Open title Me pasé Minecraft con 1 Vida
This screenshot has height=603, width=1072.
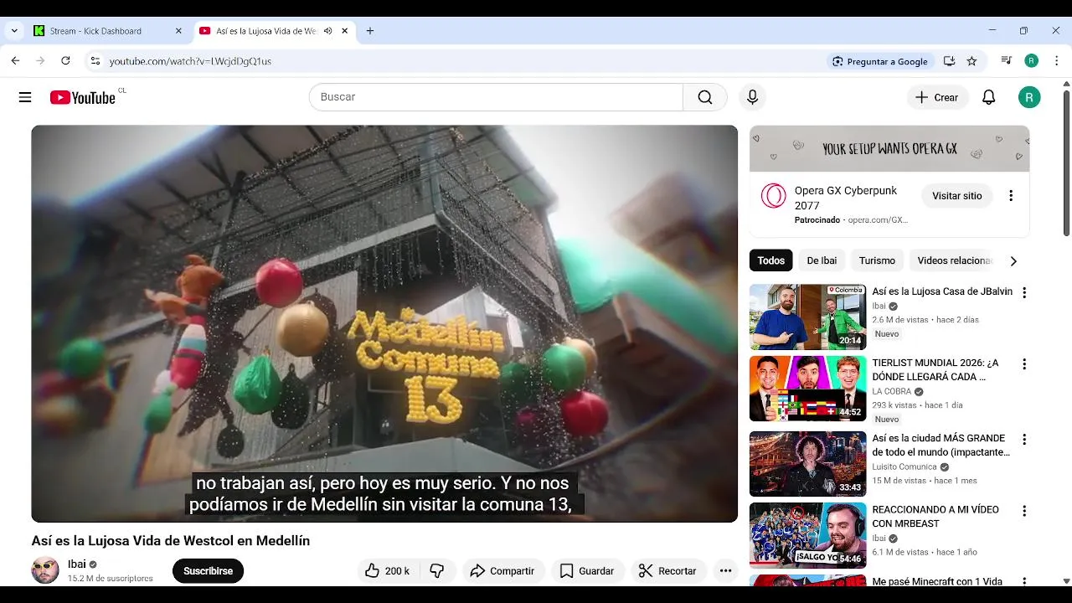(x=937, y=582)
